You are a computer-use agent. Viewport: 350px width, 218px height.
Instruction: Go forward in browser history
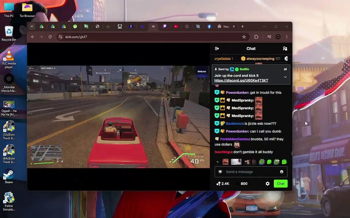41,37
